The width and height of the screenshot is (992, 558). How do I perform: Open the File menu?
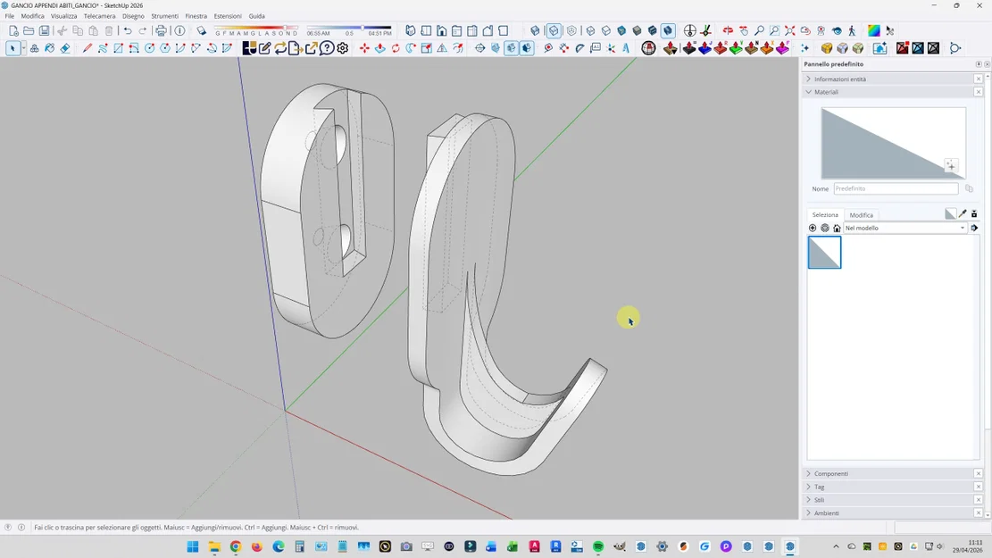point(10,16)
